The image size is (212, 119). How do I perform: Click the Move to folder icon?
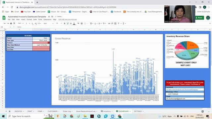(x=52, y=17)
